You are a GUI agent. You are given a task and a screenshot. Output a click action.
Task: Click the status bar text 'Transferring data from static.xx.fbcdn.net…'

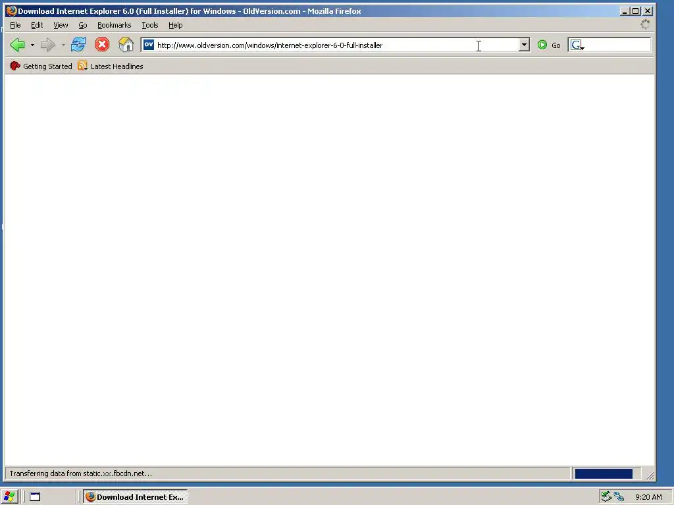81,473
